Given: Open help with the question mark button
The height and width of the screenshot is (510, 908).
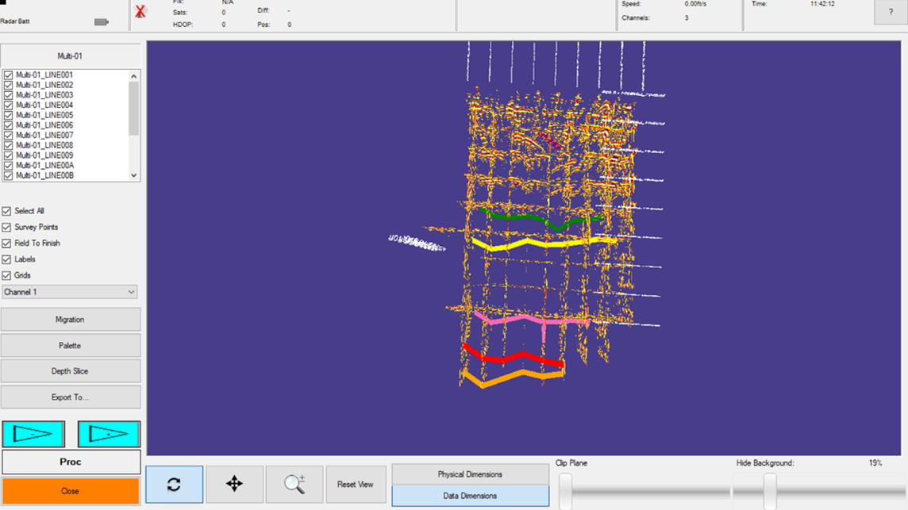Looking at the screenshot, I should pyautogui.click(x=890, y=12).
